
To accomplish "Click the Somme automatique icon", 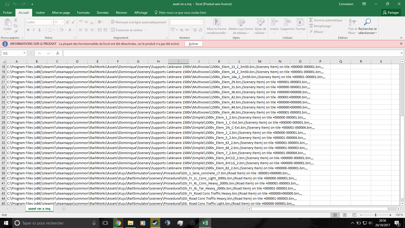I will coord(311,20).
